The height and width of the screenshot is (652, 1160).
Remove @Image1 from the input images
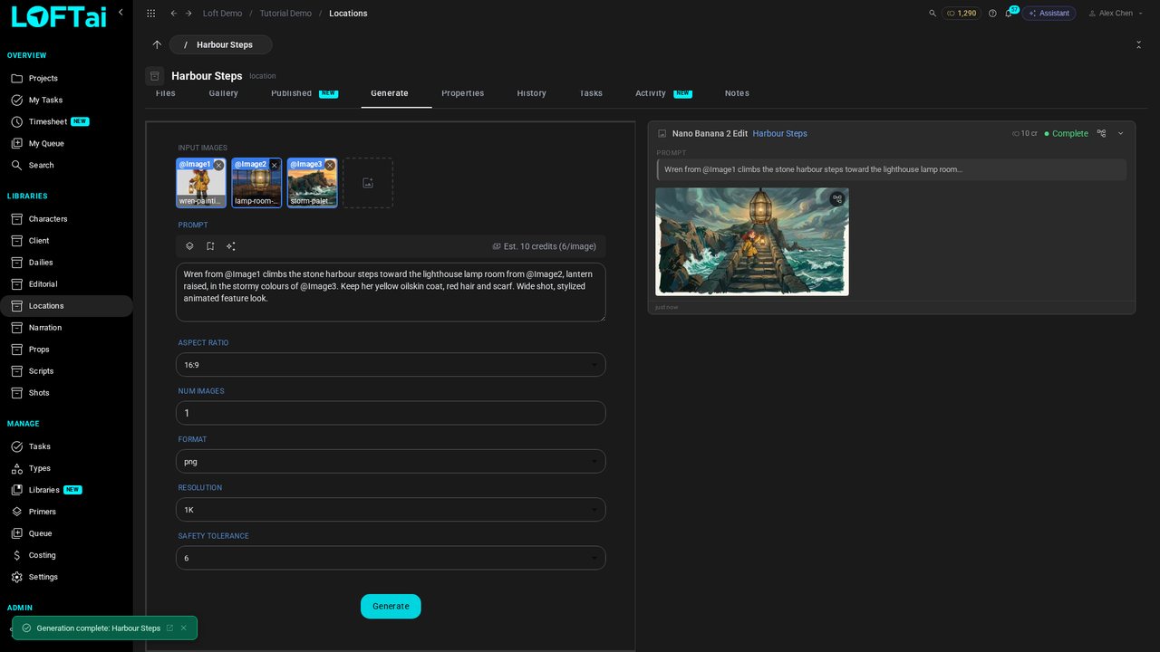pyautogui.click(x=218, y=166)
